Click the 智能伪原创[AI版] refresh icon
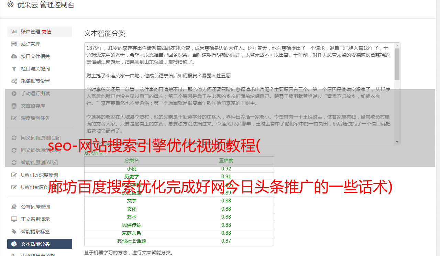 [x=14, y=163]
